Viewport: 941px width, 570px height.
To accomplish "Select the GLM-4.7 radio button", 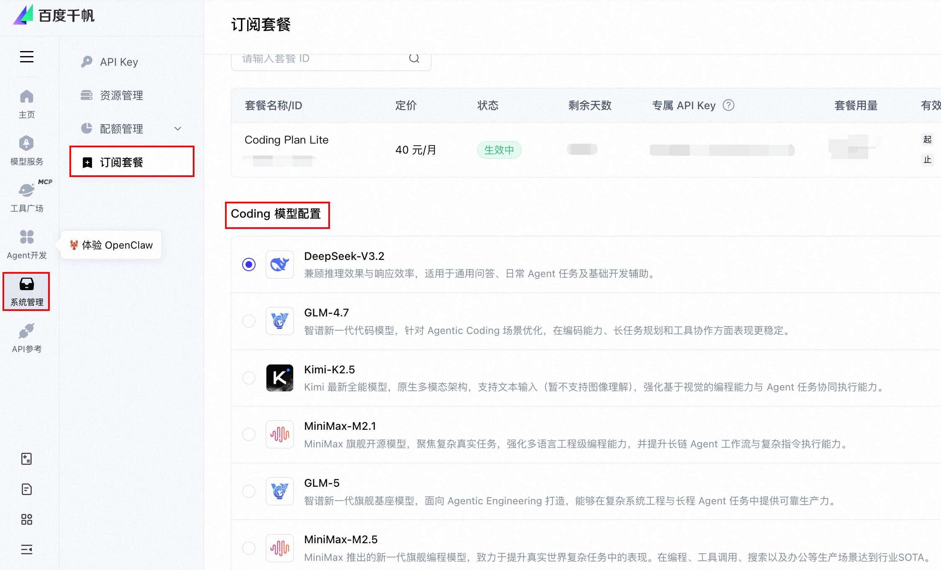I will pyautogui.click(x=249, y=321).
